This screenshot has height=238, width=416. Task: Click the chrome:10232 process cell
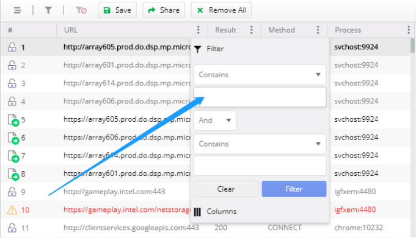[359, 228]
